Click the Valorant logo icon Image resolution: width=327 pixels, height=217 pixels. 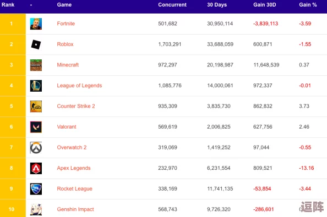36,127
